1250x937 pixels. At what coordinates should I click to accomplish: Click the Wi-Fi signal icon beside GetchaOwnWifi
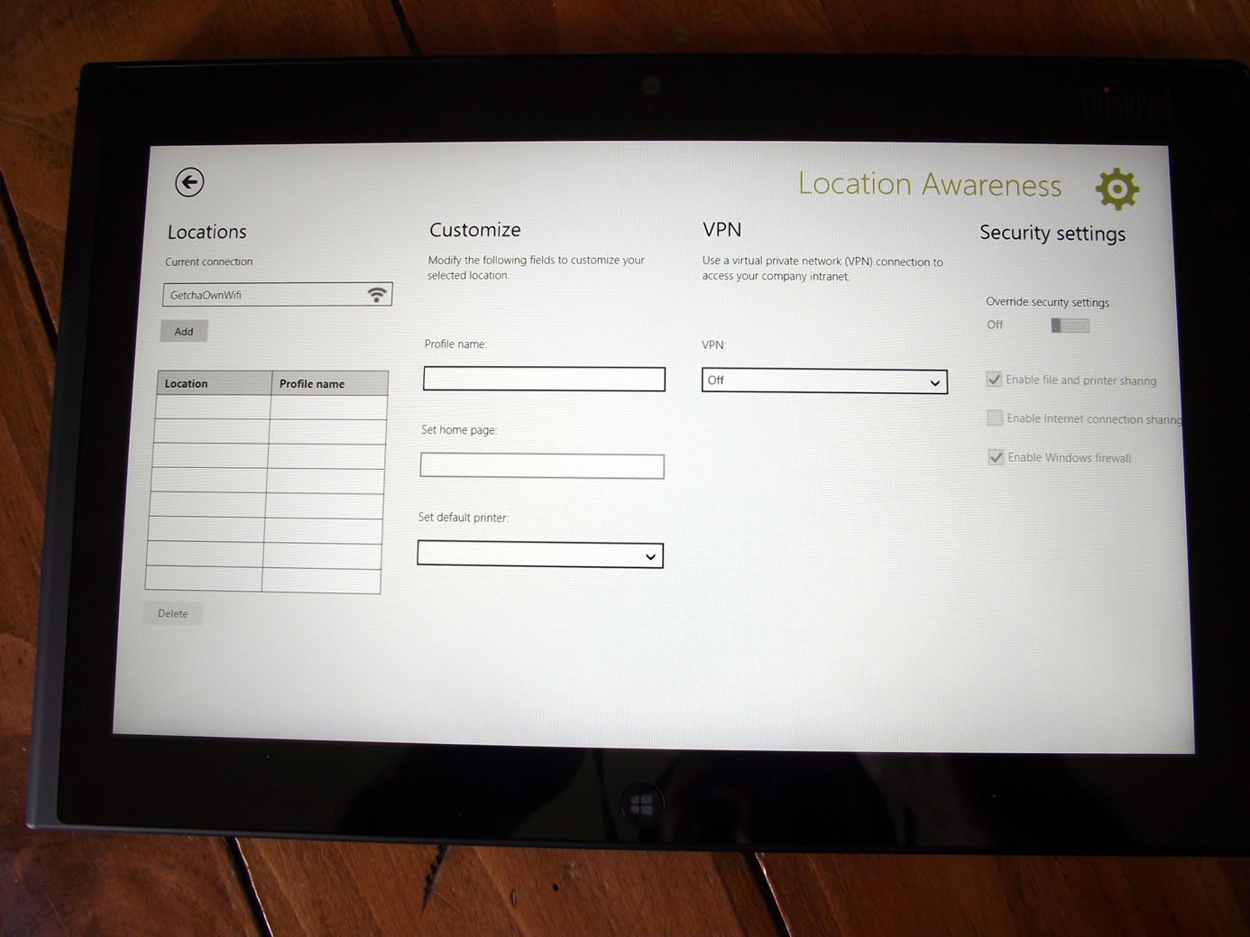click(x=377, y=294)
